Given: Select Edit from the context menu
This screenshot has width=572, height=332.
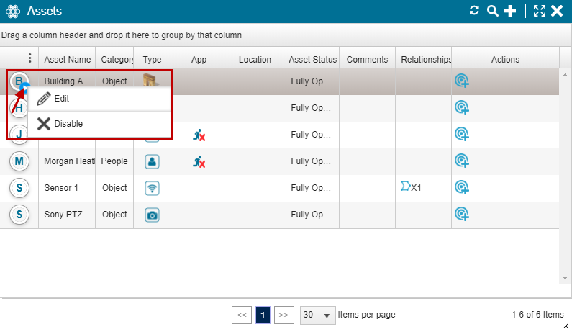Looking at the screenshot, I should (61, 99).
